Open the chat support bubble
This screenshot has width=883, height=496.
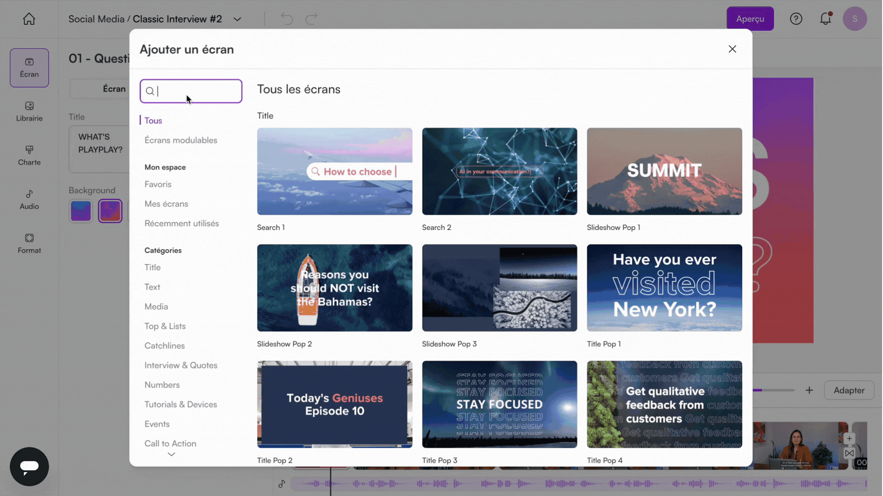coord(29,466)
